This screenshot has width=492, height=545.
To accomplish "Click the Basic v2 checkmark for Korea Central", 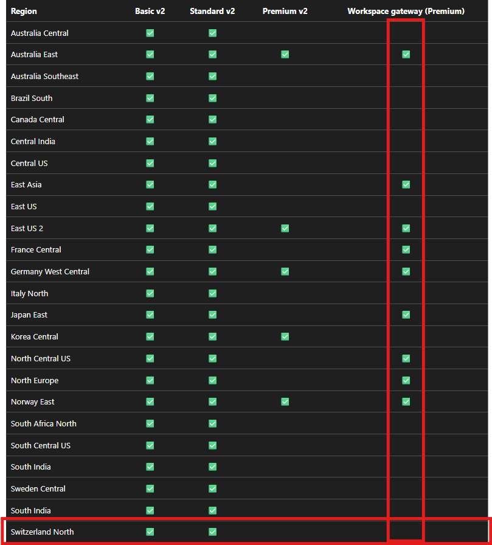I will coord(150,336).
